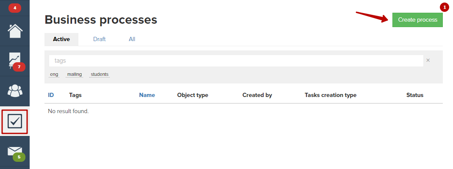
Task: Select the mailing tag
Action: coord(75,75)
